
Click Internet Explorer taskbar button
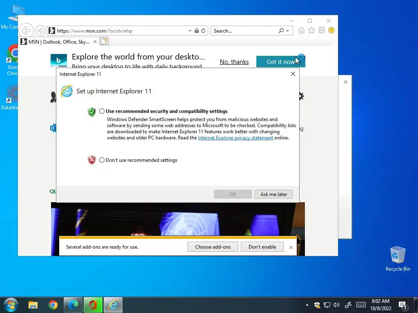click(113, 305)
